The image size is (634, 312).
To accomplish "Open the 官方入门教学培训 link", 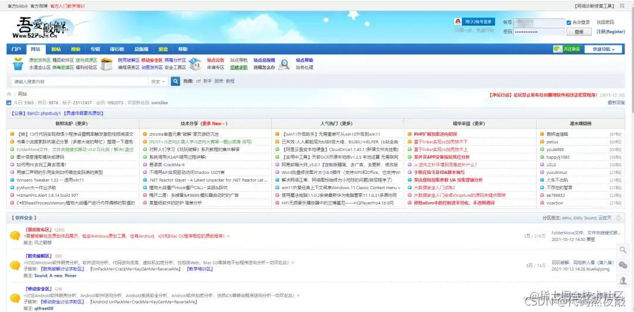I will click(x=68, y=6).
